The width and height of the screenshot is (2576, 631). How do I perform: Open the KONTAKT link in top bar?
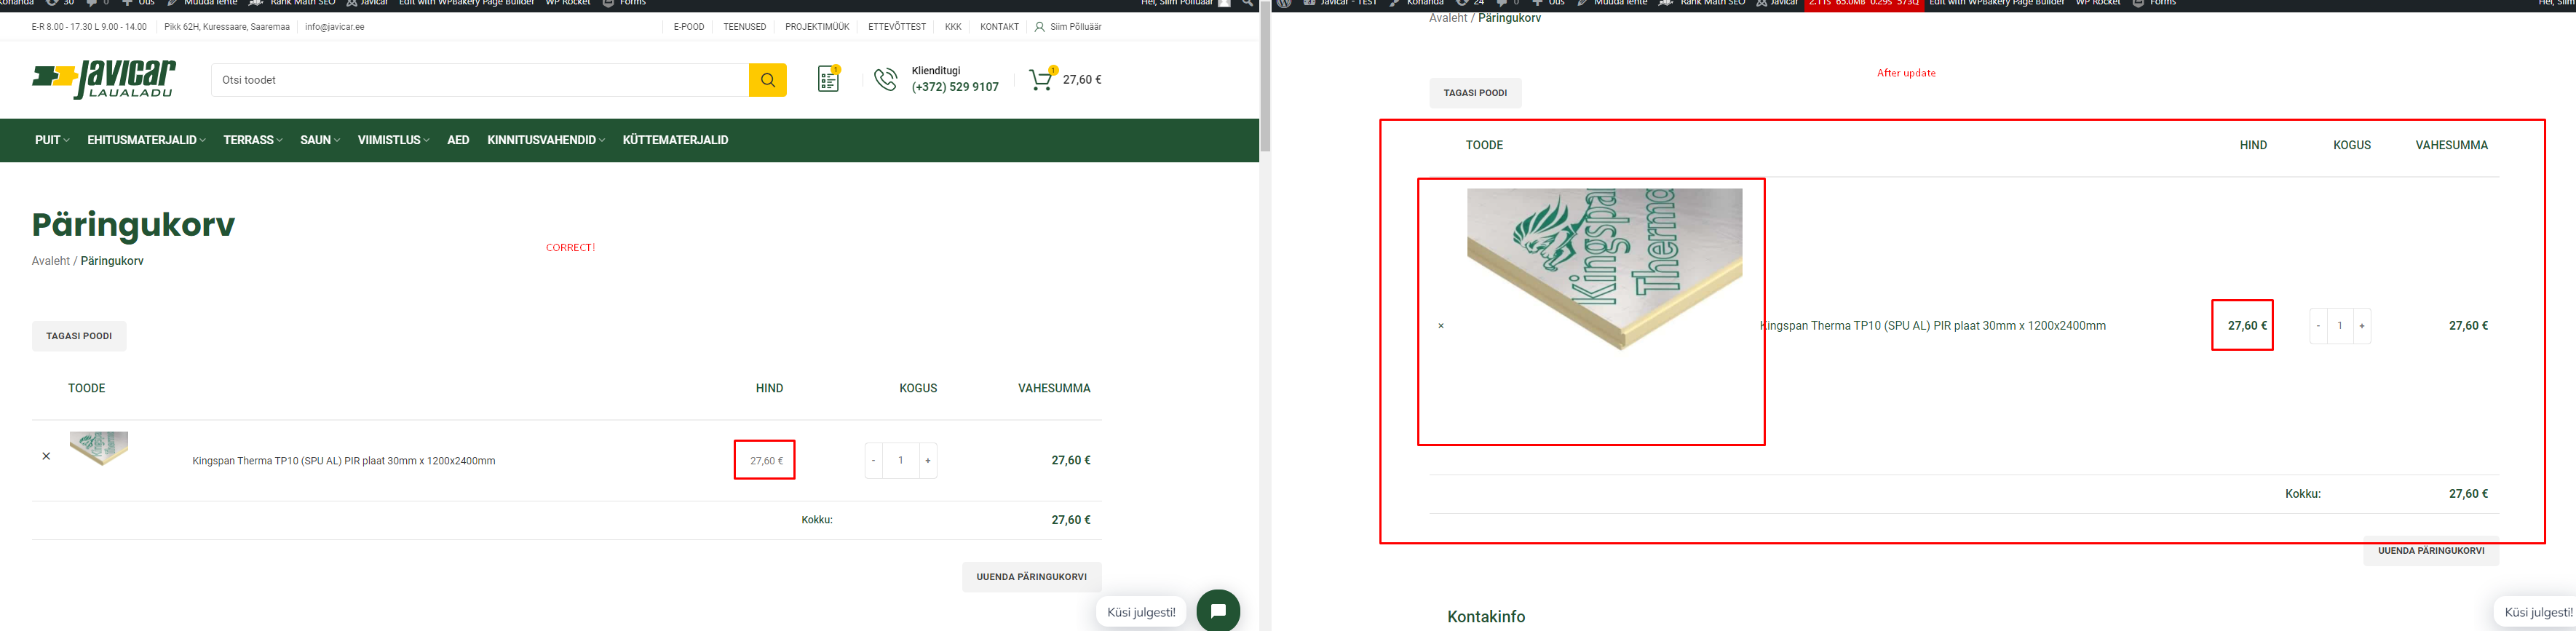[999, 27]
